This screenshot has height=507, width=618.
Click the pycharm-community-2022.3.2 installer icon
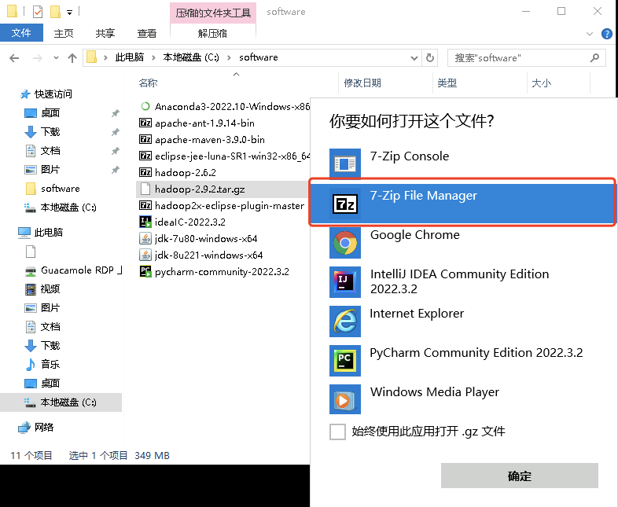point(145,271)
